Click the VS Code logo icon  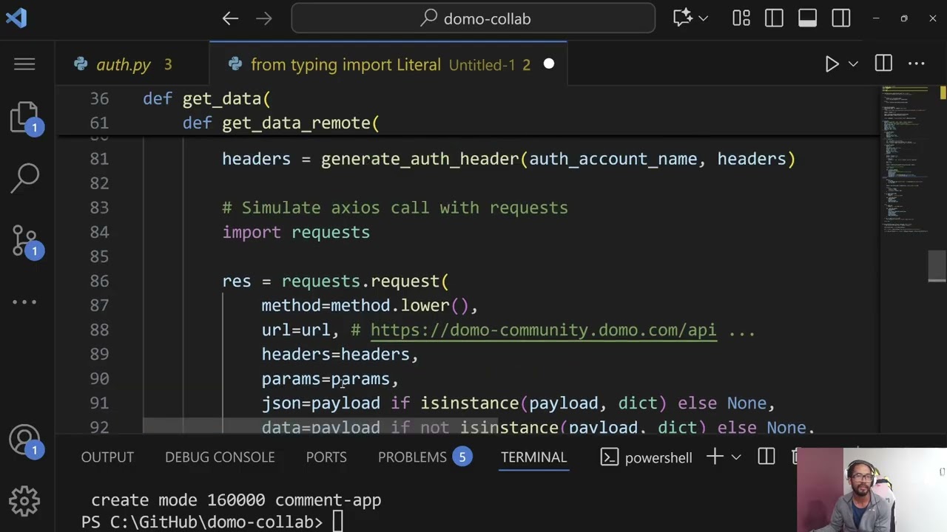coord(16,18)
